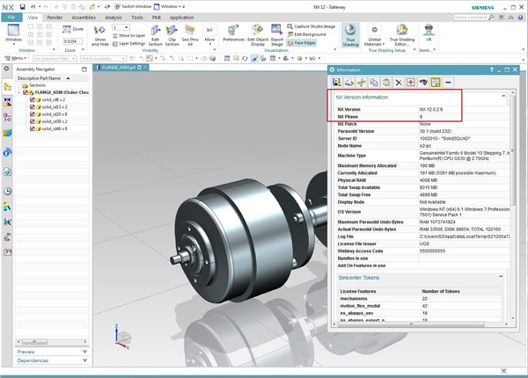
Task: Click the Edit Section icon
Action: [155, 32]
